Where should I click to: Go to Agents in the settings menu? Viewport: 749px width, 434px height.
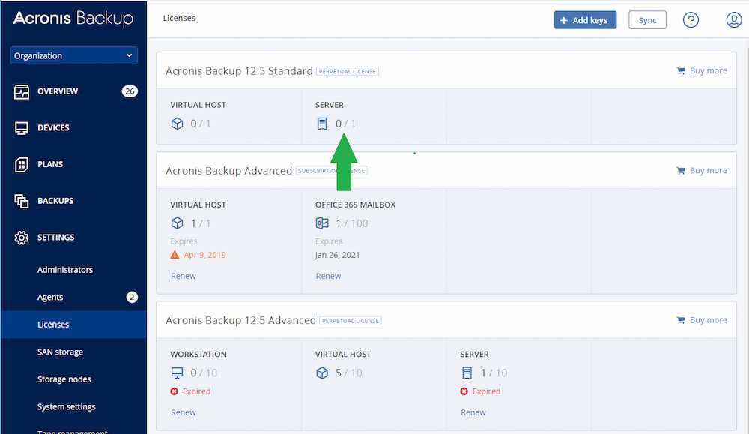coord(50,298)
